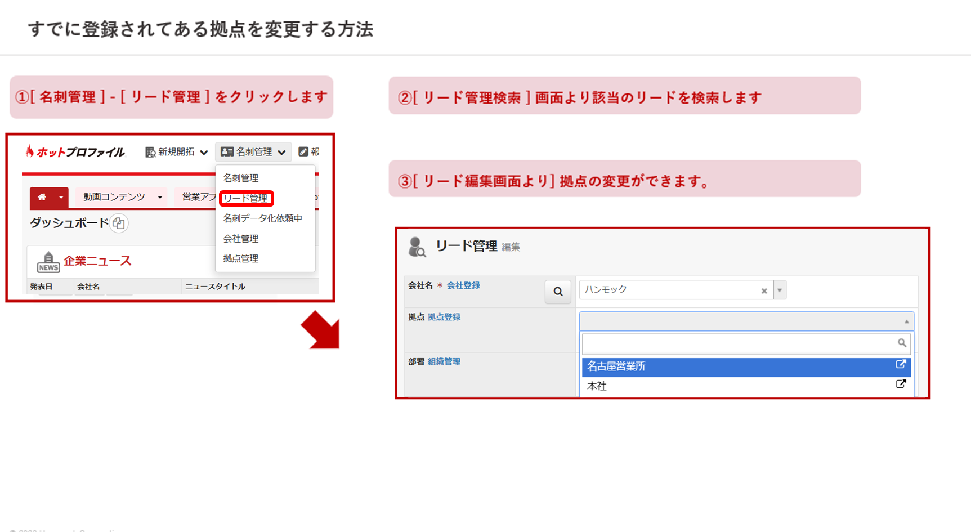971x532 pixels.
Task: Collapse the 拠点 dropdown list
Action: tap(906, 321)
